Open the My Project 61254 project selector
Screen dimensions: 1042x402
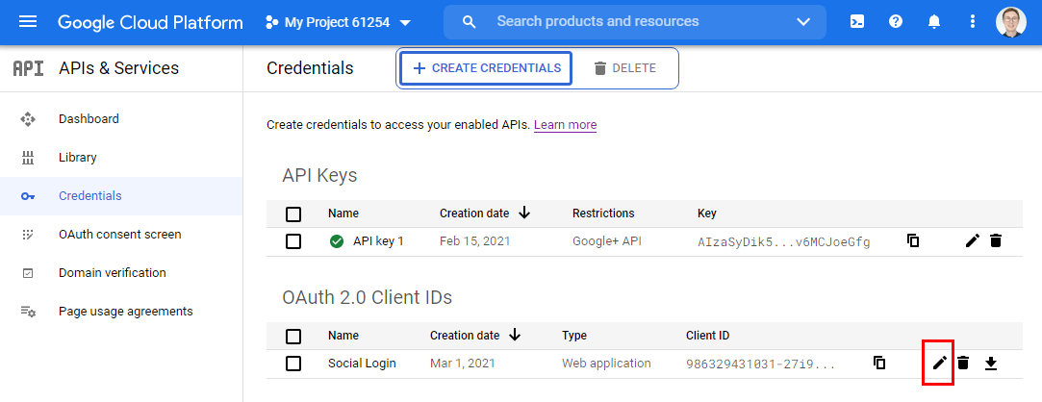(339, 22)
